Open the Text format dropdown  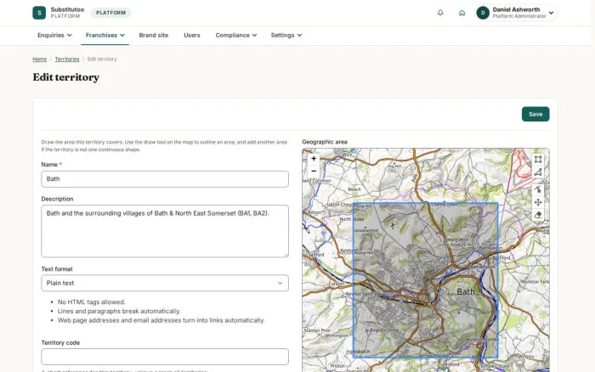coord(165,283)
